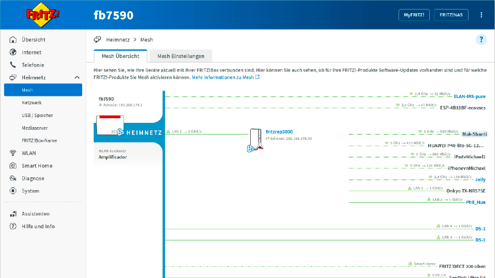
Task: Click the external link icon after Mesh info
Action: tap(257, 77)
